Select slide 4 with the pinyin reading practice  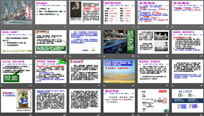(119, 13)
